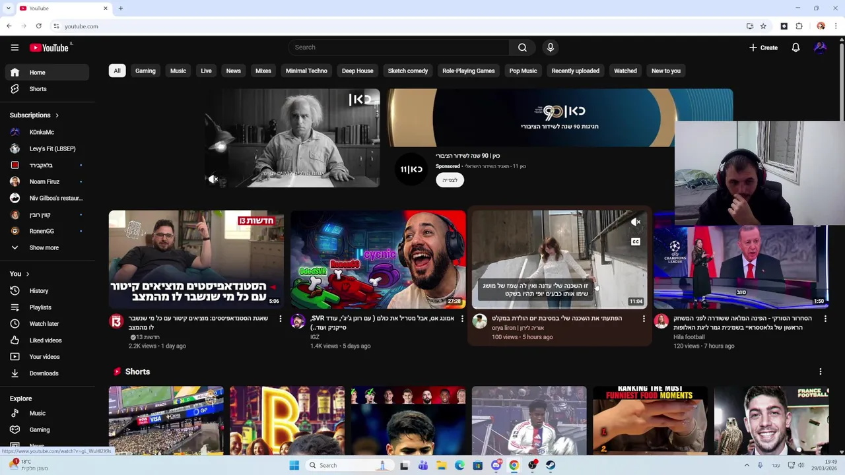Open more options for the 5:06 video
Viewport: 845px width, 475px height.
(280, 319)
